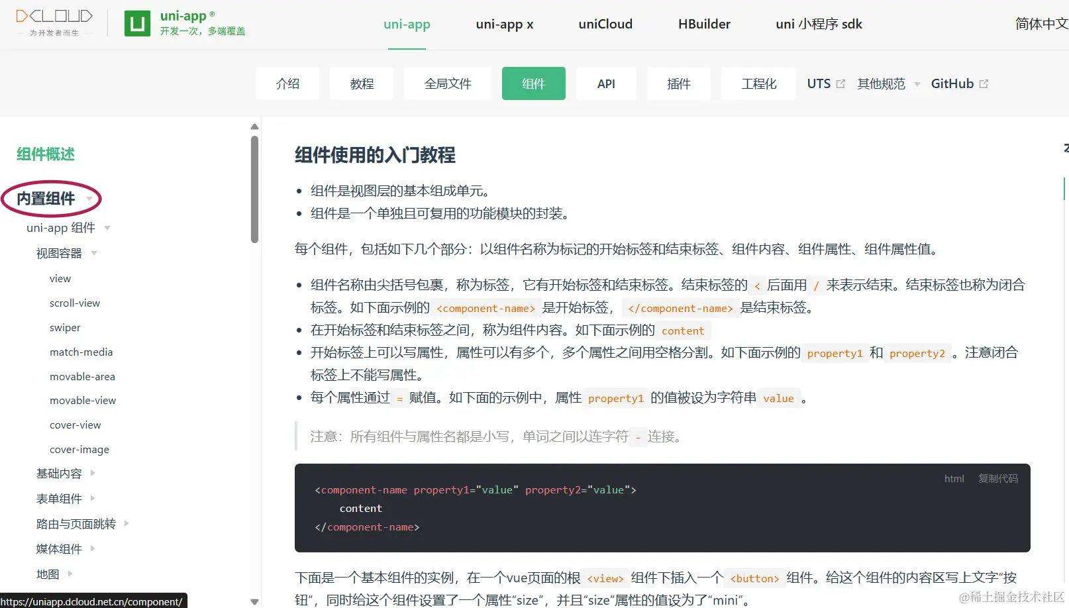The width and height of the screenshot is (1069, 608).
Task: Open language selector 简体中文
Action: tap(1042, 25)
